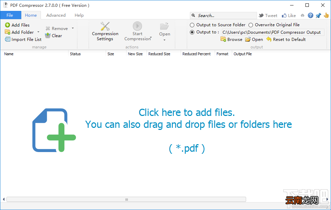
Task: Click the Open folder icon in actions
Action: pos(164,26)
